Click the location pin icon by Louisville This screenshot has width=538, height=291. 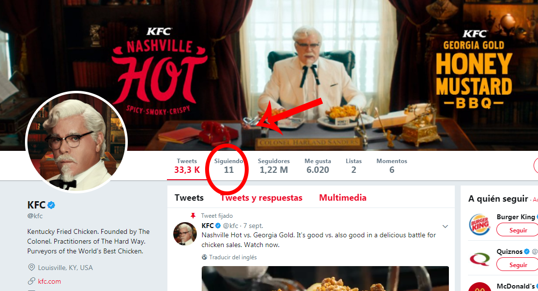pos(32,268)
